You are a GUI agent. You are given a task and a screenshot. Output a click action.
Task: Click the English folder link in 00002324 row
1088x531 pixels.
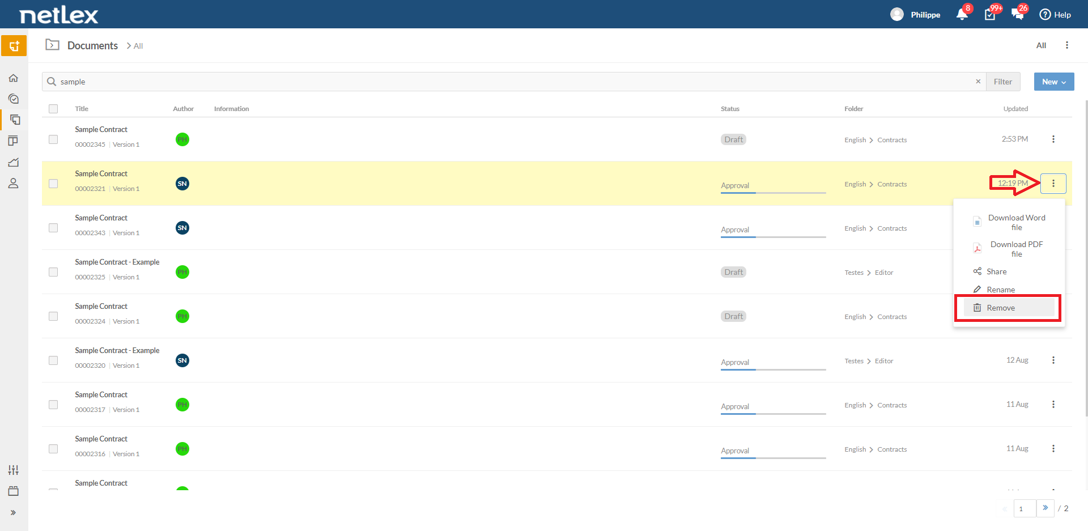855,317
